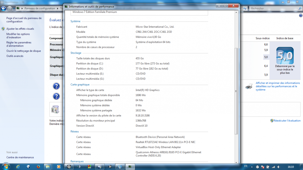This screenshot has height=170, width=303.
Task: Click the Sous-indice column header
Action: [x=263, y=38]
